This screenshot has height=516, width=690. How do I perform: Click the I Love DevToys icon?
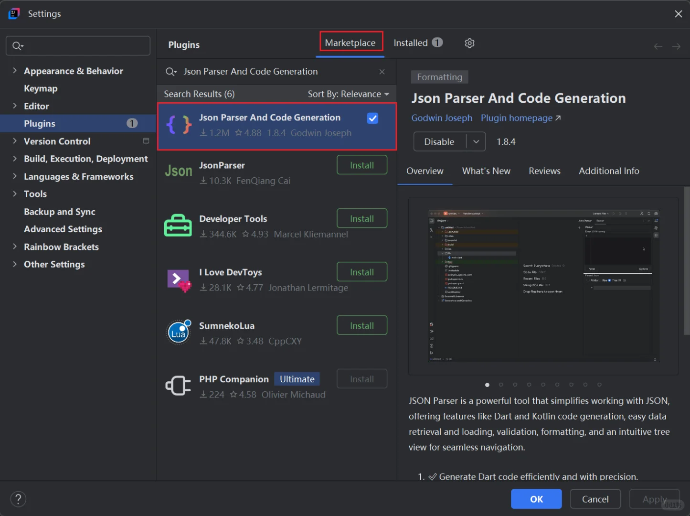coord(179,280)
